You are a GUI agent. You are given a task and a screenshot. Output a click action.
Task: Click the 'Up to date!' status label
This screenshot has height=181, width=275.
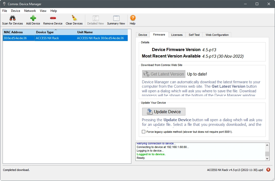[x=197, y=74]
